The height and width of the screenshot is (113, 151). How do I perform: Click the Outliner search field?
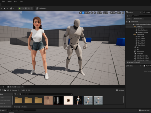(142, 16)
